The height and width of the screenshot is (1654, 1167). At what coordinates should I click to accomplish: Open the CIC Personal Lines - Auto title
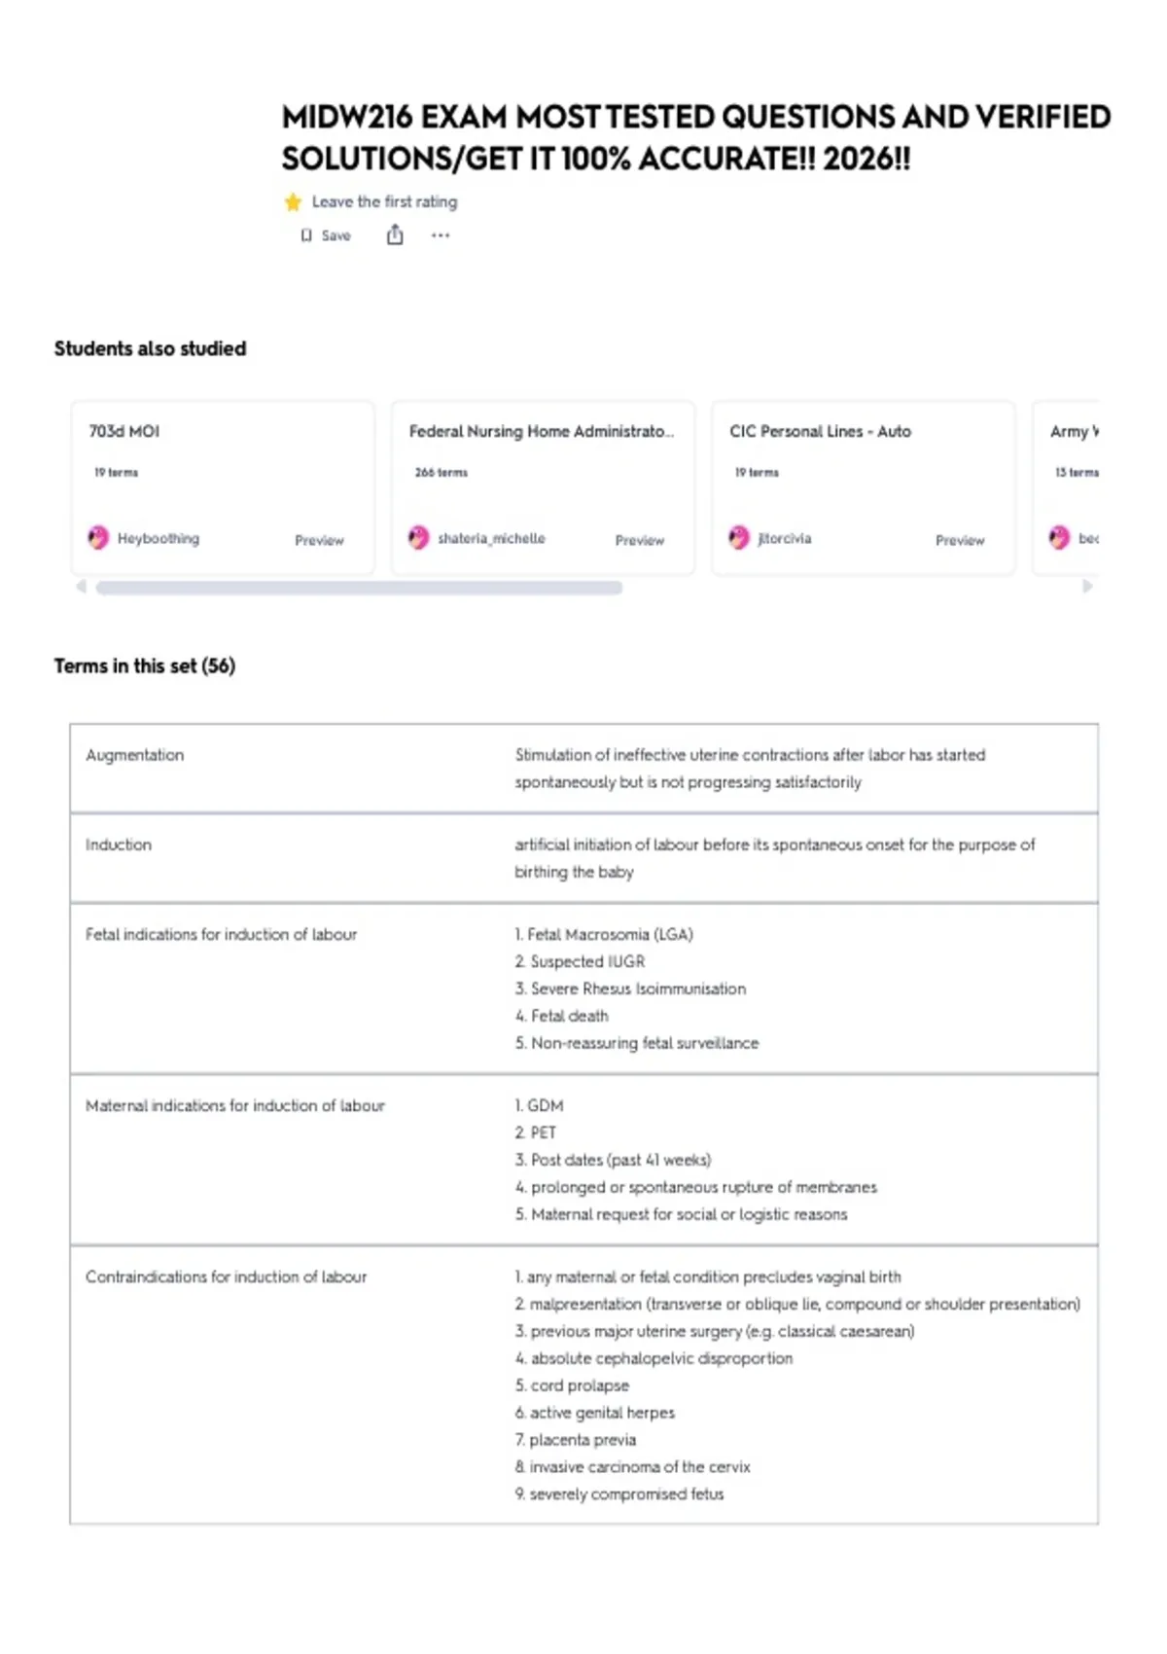point(820,431)
